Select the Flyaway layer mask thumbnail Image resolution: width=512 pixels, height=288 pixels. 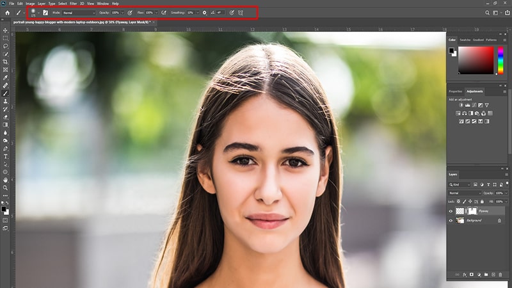[472, 211]
